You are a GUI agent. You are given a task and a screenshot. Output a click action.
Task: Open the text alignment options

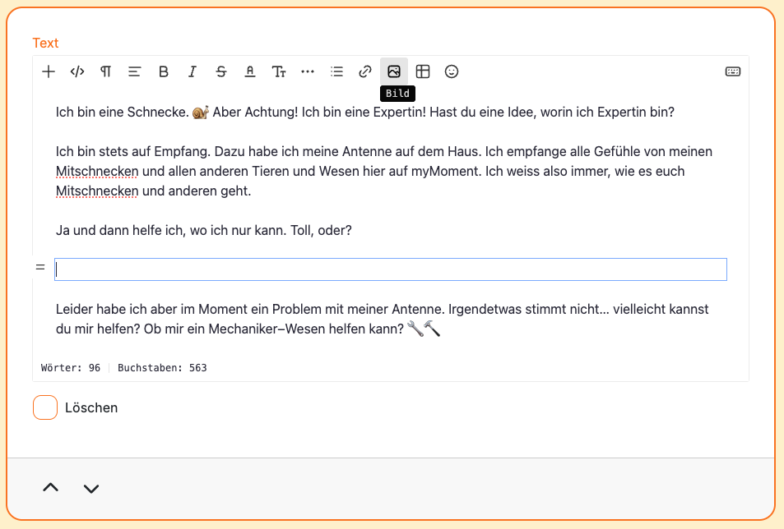tap(135, 71)
